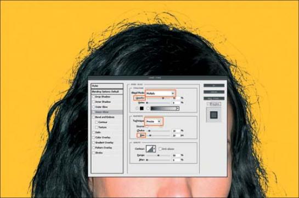This screenshot has height=198, width=299.
Task: Toggle the Anti-aliased checkbox
Action: (x=160, y=149)
